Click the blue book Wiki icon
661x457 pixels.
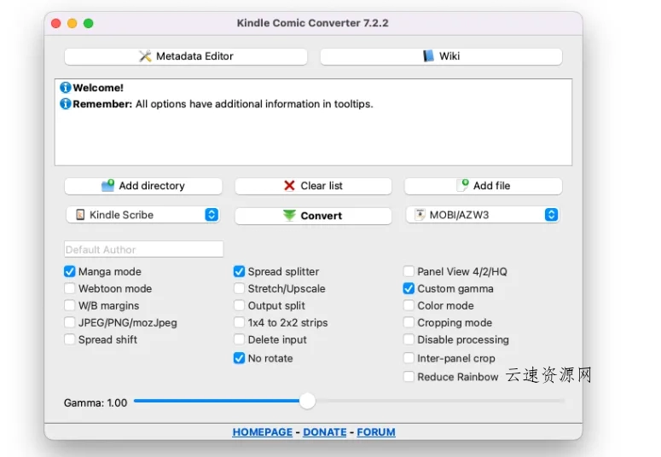[428, 56]
